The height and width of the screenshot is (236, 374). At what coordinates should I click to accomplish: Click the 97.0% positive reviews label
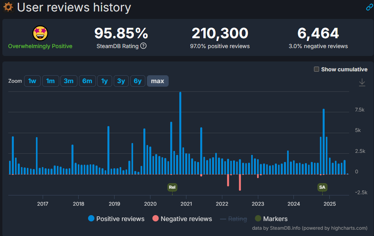[x=220, y=46]
